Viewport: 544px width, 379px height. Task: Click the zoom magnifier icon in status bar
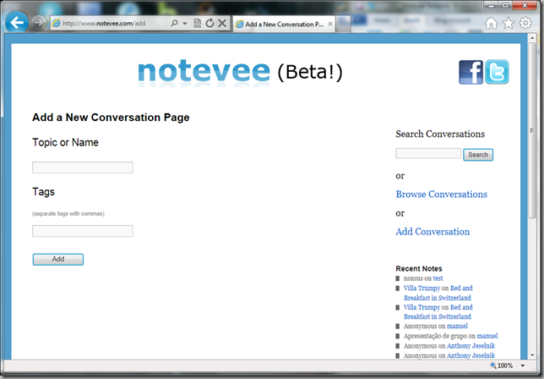pos(493,365)
